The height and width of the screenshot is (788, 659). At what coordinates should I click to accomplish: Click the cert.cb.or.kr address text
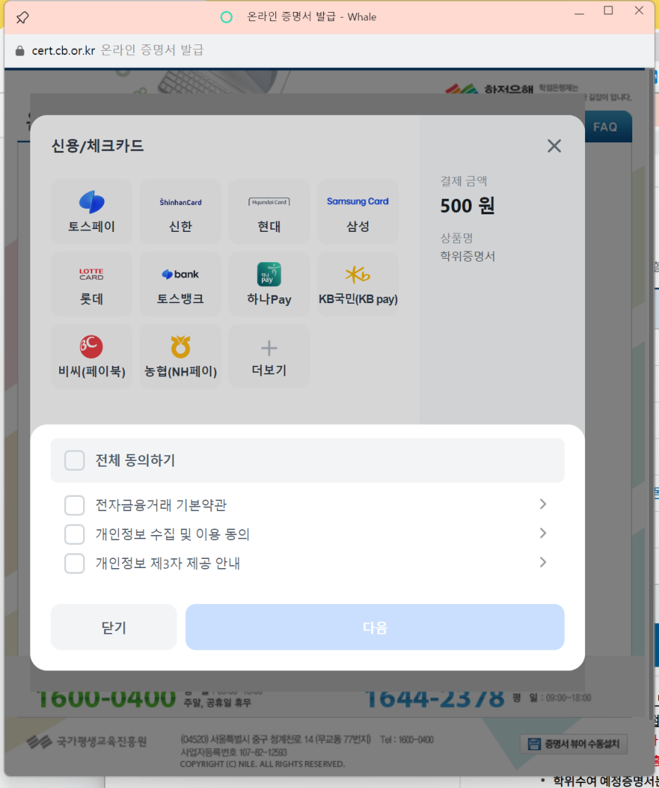[x=63, y=50]
